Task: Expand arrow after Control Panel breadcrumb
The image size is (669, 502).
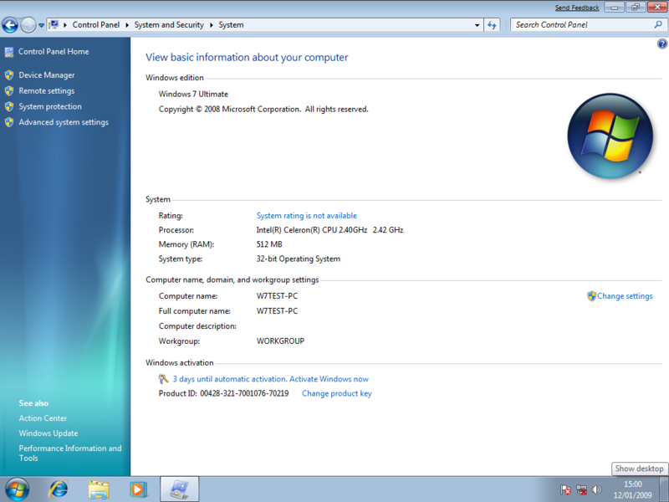Action: pyautogui.click(x=127, y=25)
